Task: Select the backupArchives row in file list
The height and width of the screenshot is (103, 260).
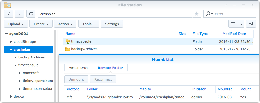Action: tap(158, 49)
